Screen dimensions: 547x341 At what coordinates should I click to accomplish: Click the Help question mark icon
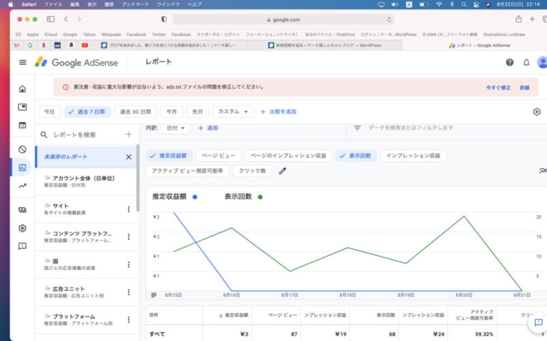509,62
